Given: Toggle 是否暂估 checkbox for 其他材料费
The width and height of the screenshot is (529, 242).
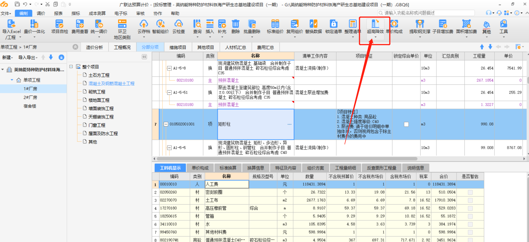Looking at the screenshot, I should tap(470, 232).
